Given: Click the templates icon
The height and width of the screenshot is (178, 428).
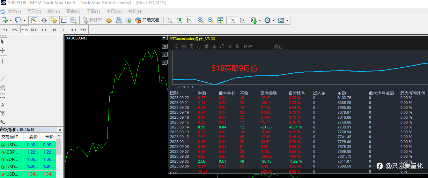Looking at the screenshot, I should click(x=281, y=20).
